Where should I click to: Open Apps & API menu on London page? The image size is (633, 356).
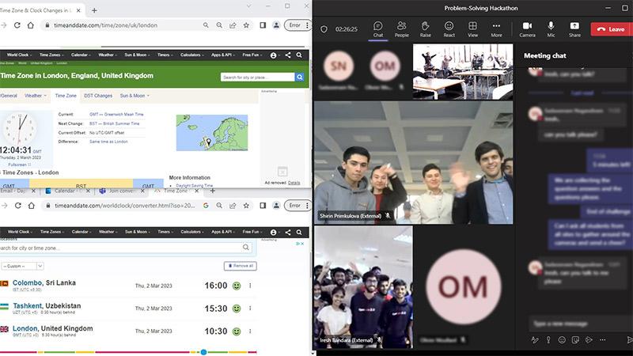(x=223, y=55)
